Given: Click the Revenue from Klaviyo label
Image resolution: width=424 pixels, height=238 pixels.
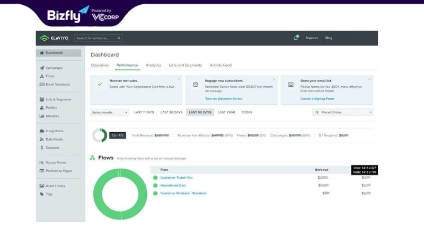Looking at the screenshot, I should click(x=194, y=135).
